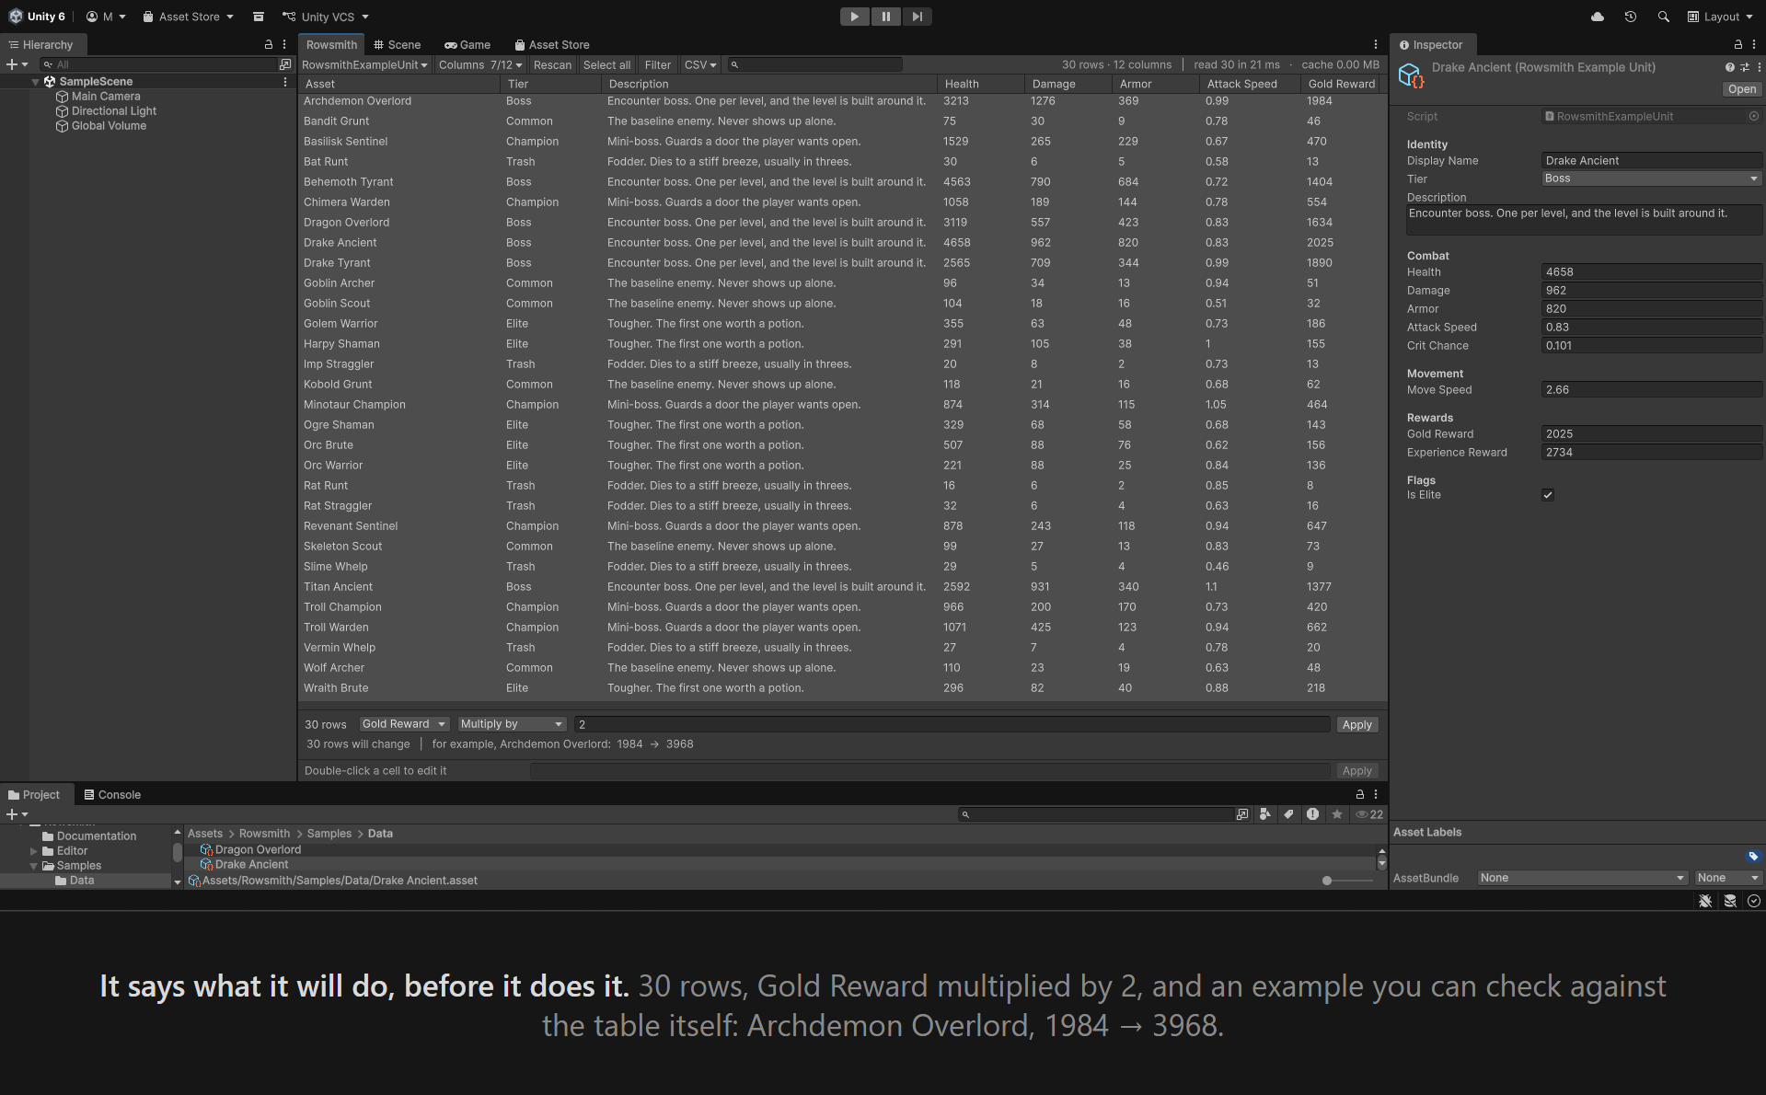This screenshot has width=1766, height=1095.
Task: Search by import log type in Project
Action: pos(1312,814)
